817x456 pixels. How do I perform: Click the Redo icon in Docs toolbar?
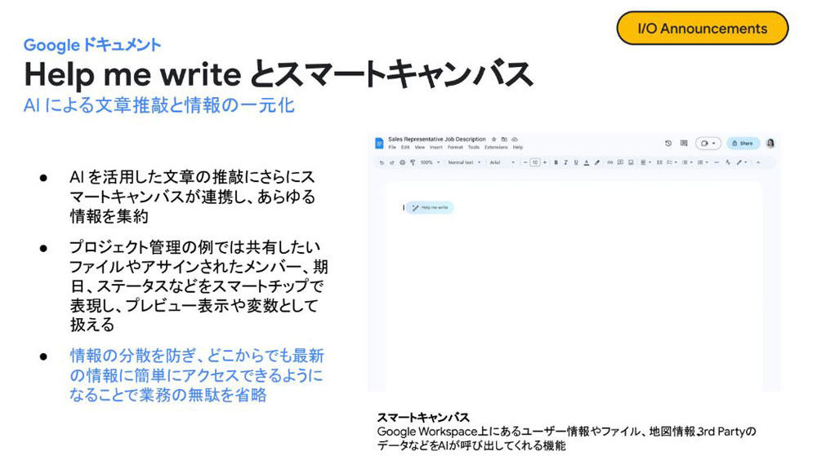click(x=392, y=162)
